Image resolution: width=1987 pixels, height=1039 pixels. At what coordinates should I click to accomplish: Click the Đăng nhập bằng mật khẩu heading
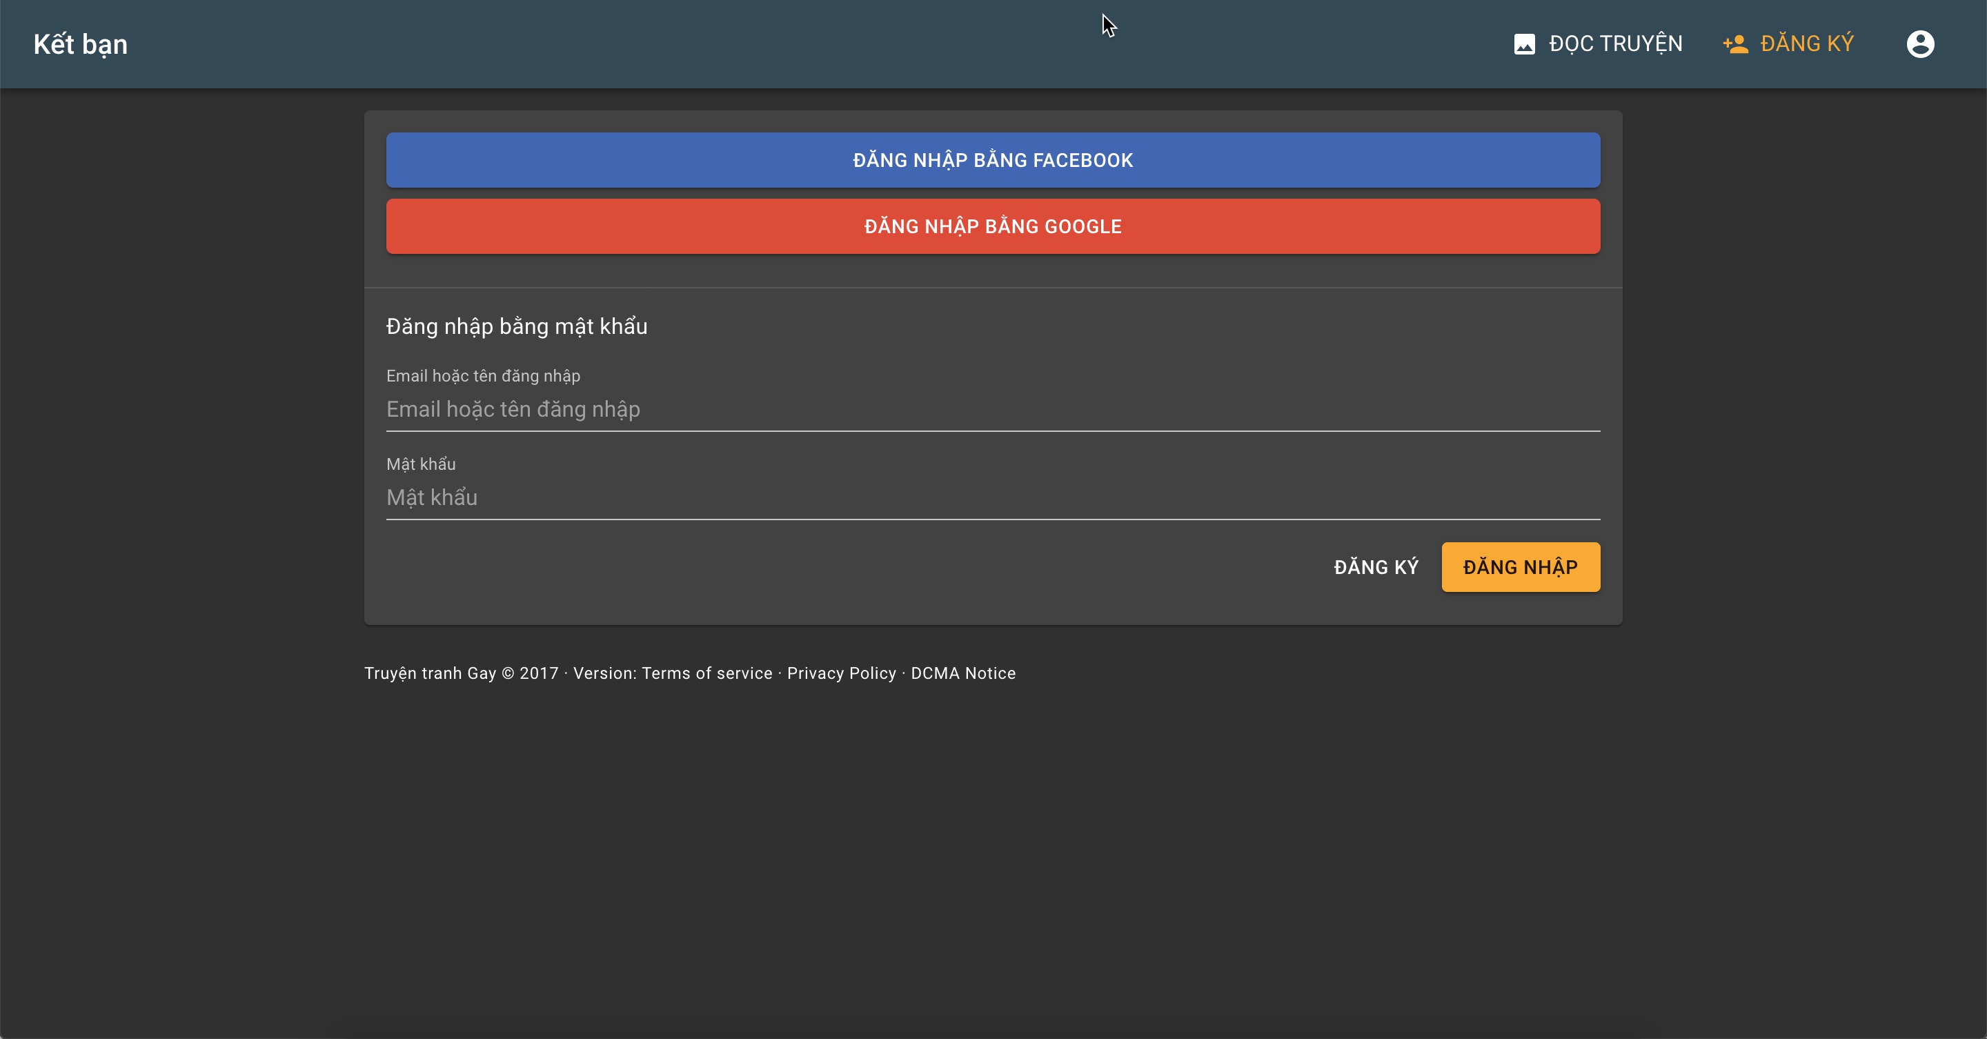pyautogui.click(x=516, y=326)
